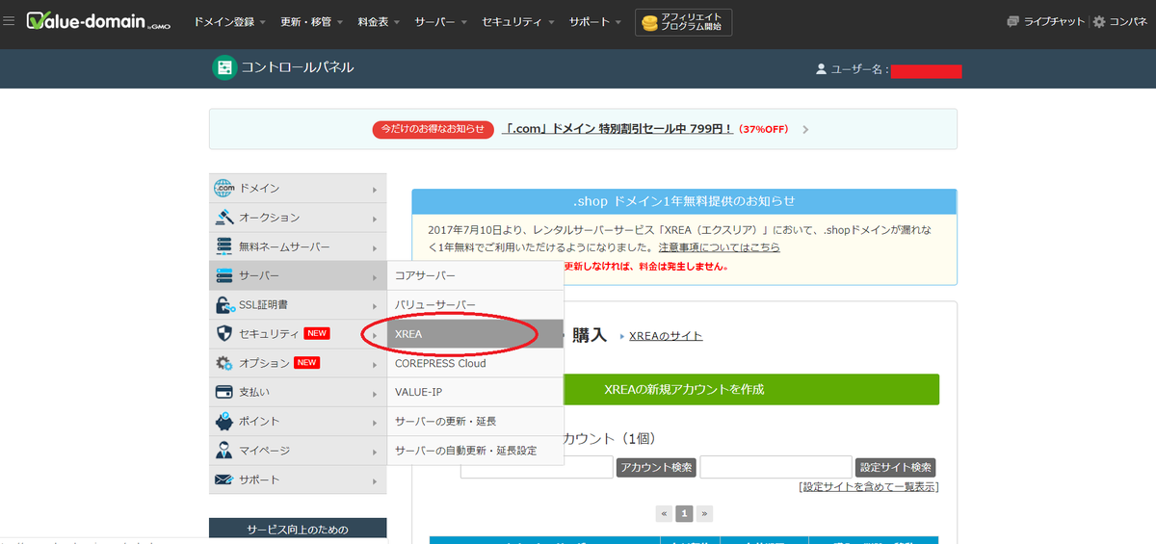Click the user silhouette icon by ユーザー名

point(821,69)
